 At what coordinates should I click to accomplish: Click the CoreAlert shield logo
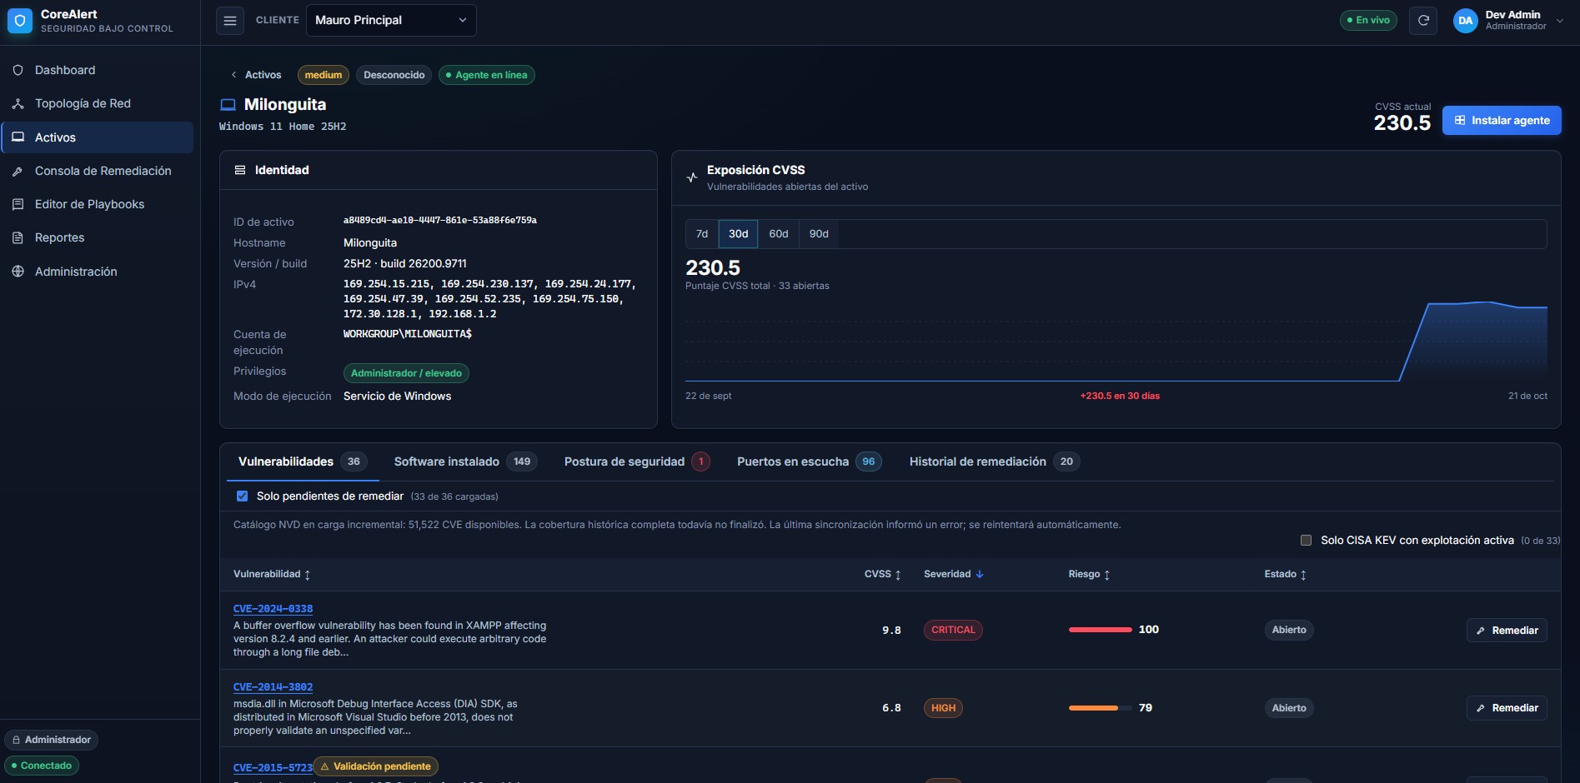click(x=20, y=21)
